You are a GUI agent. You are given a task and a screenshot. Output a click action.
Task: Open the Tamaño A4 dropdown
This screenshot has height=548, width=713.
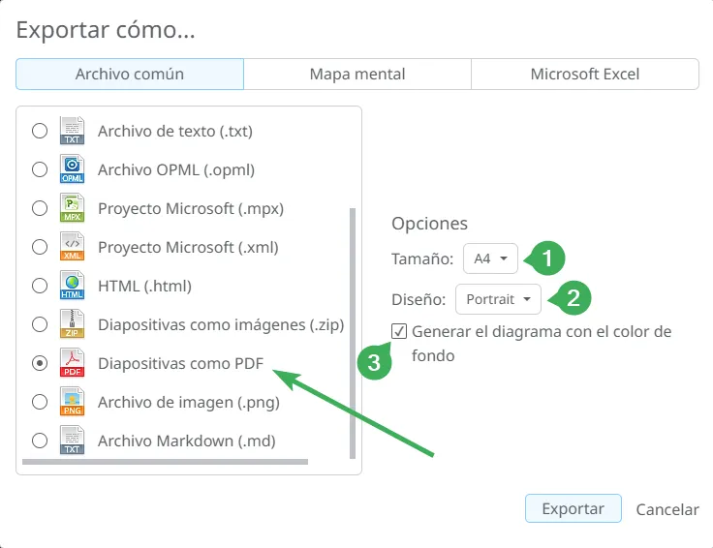click(490, 259)
